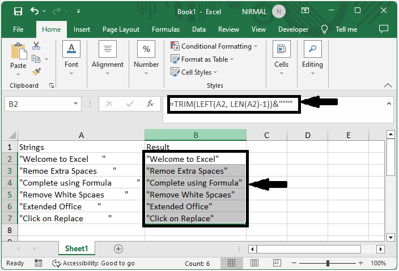Undo the last action

click(x=35, y=11)
